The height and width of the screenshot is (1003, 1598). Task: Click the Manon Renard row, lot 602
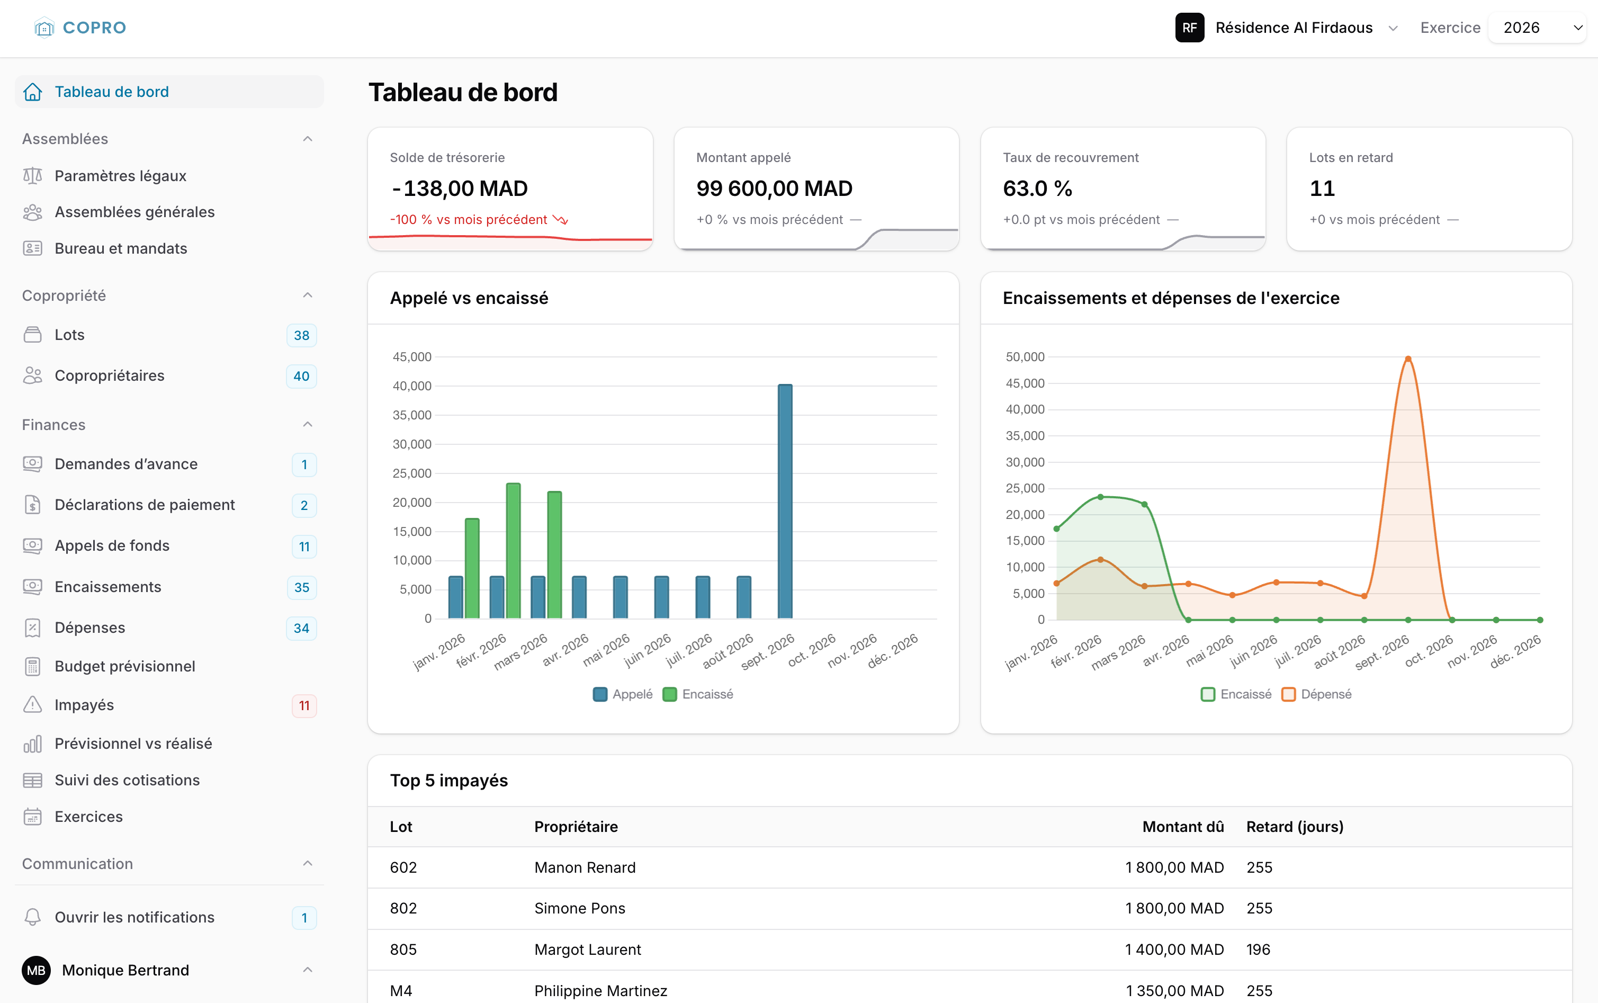point(969,867)
